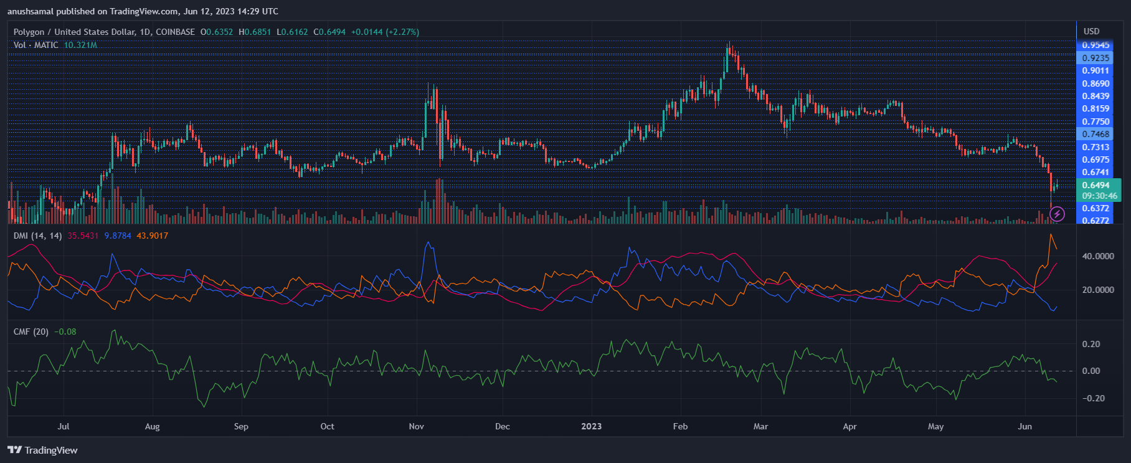
Task: Click the orange DMI value 43.9017
Action: [152, 236]
